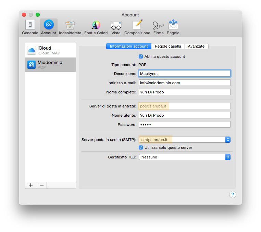Click the Password field

(184, 125)
